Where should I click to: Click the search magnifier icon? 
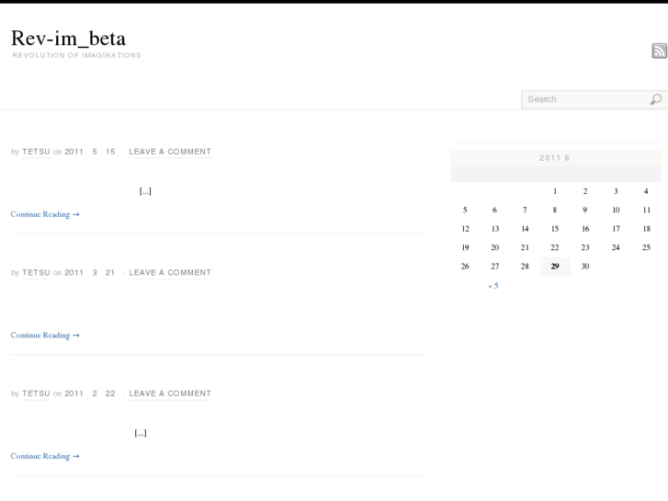655,99
